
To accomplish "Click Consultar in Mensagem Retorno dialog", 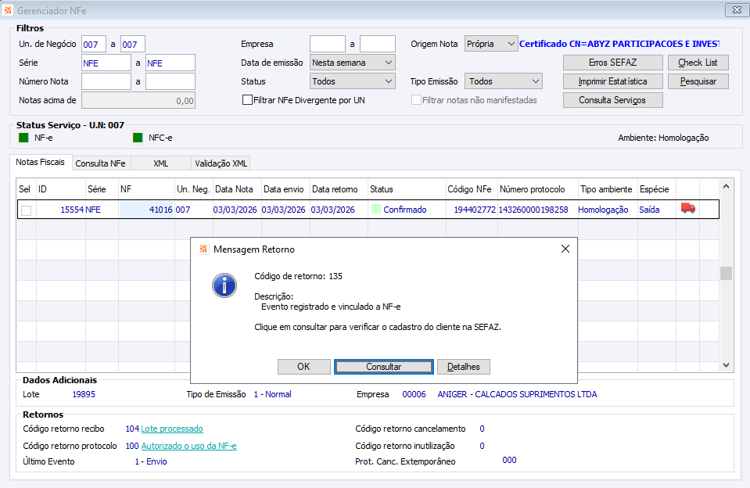I will coord(384,367).
